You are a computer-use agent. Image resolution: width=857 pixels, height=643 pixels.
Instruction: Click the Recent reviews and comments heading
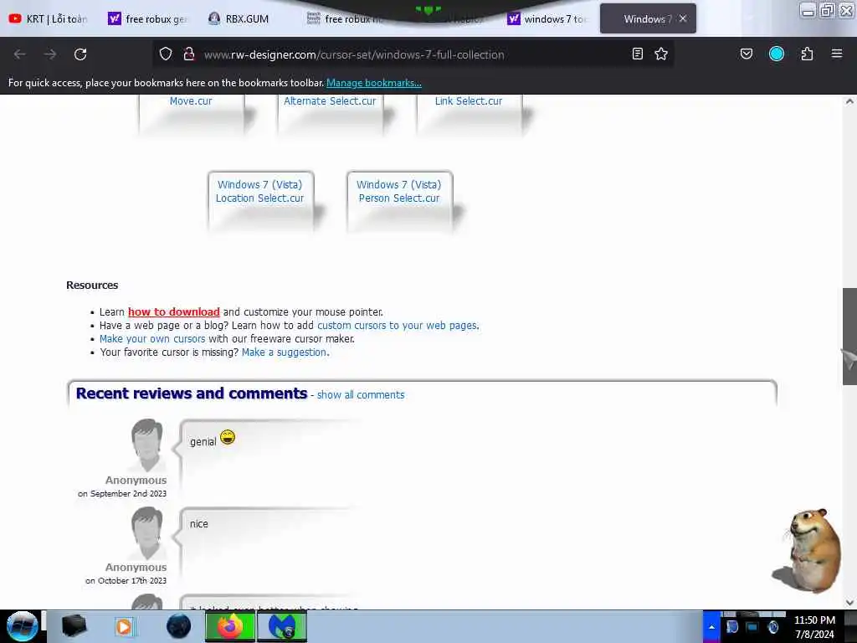[192, 394]
